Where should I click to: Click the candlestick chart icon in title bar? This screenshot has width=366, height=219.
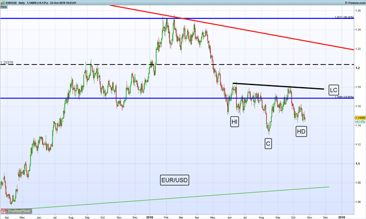[3, 3]
